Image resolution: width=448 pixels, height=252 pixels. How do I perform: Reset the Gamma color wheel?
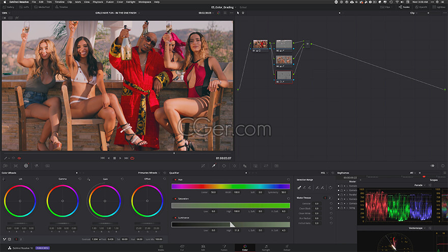click(80, 179)
